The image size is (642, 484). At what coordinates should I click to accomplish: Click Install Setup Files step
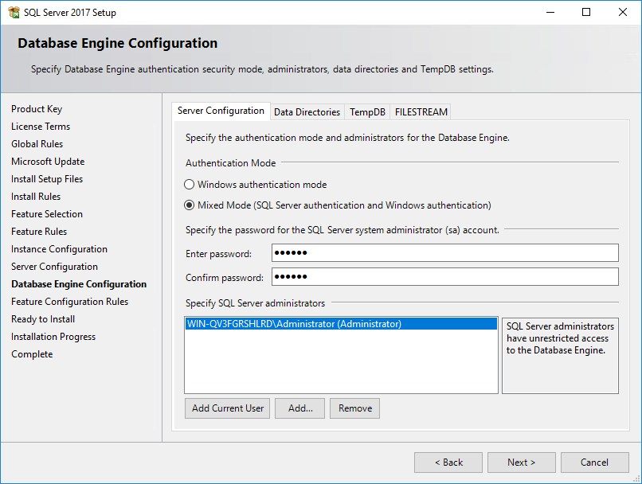pyautogui.click(x=47, y=179)
